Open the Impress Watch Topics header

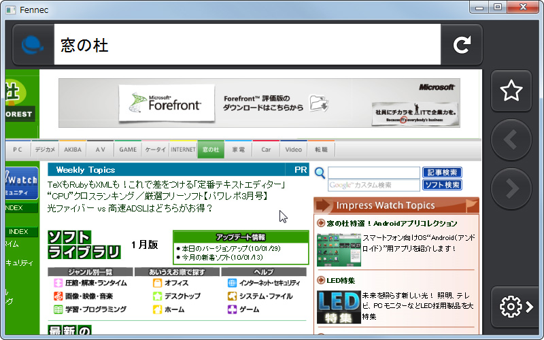tap(396, 205)
